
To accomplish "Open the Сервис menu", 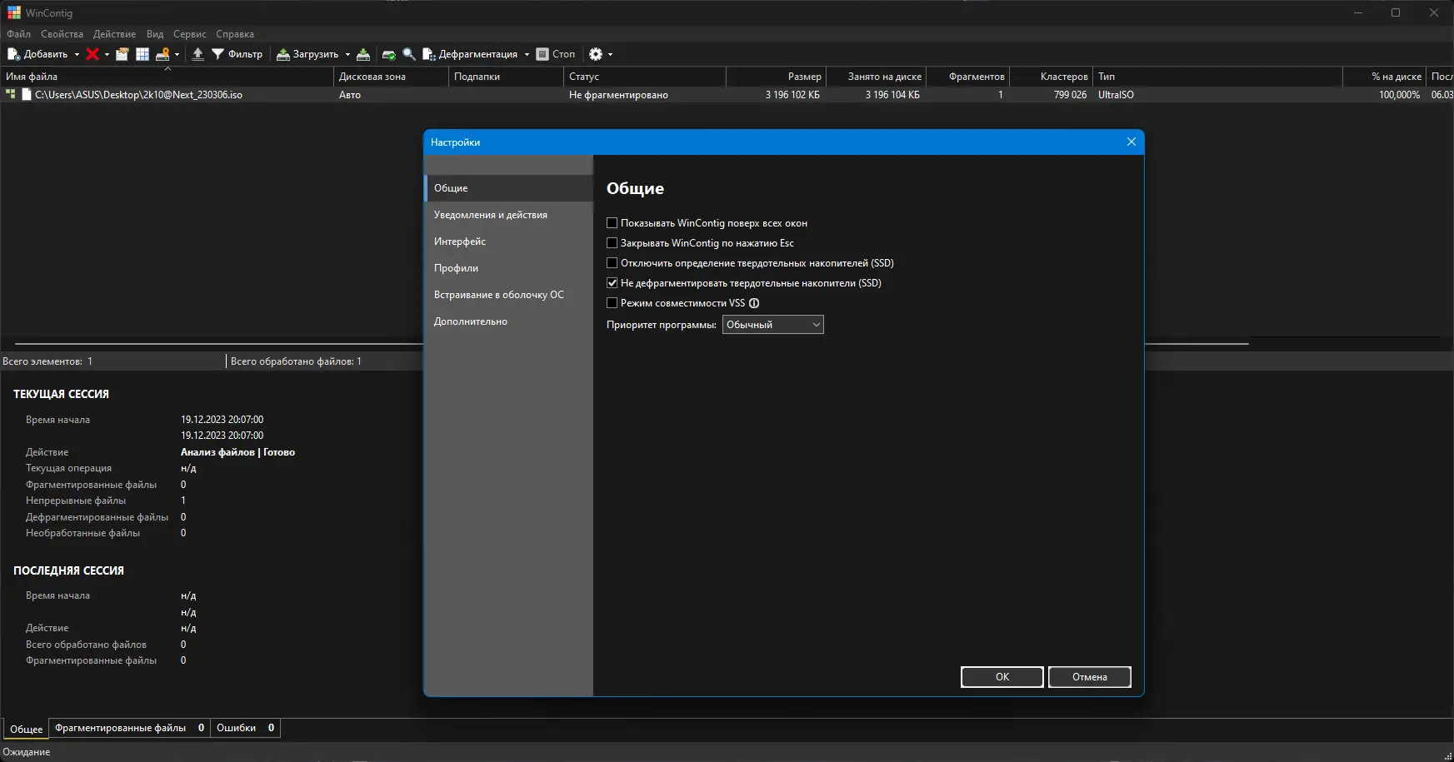I will coord(189,34).
